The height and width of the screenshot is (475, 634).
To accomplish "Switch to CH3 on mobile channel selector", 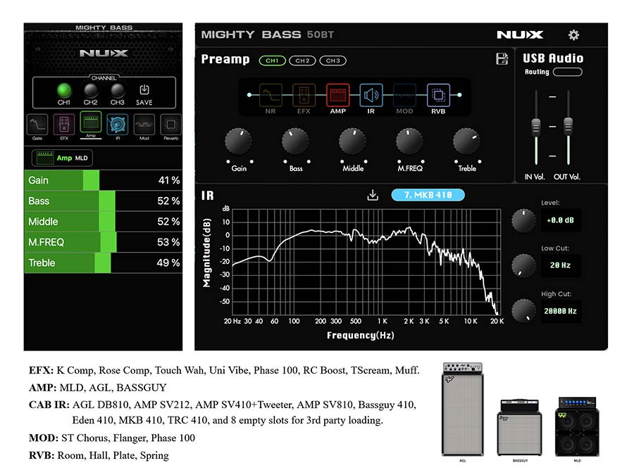I will (x=117, y=90).
